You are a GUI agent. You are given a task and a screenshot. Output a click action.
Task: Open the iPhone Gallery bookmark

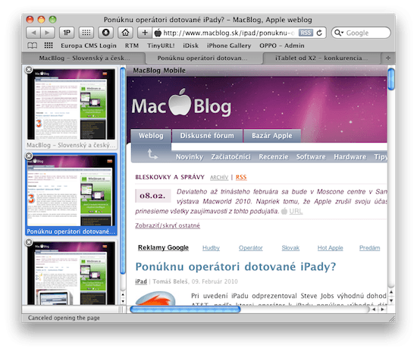(x=229, y=46)
